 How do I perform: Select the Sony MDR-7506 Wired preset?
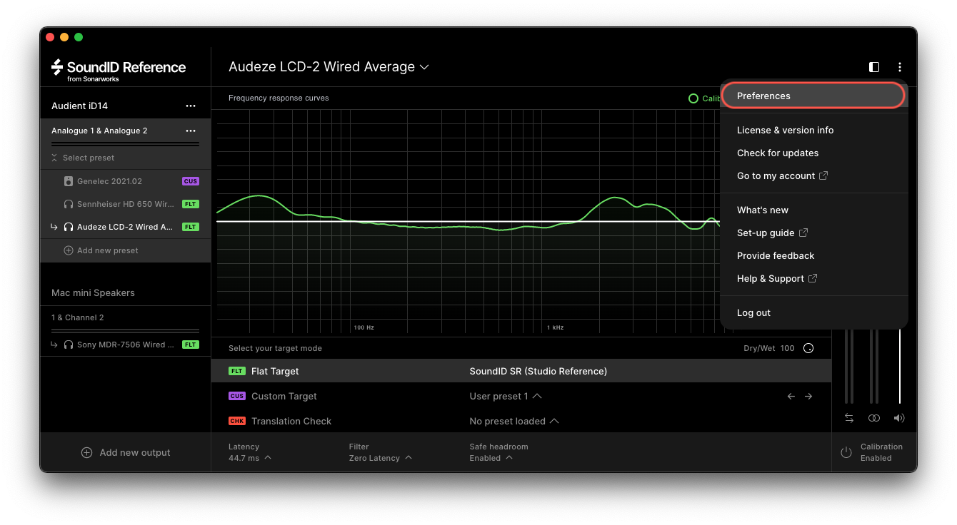click(x=125, y=345)
